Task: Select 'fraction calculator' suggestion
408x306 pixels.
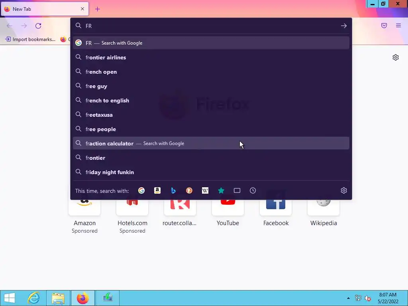Action: pos(211,143)
